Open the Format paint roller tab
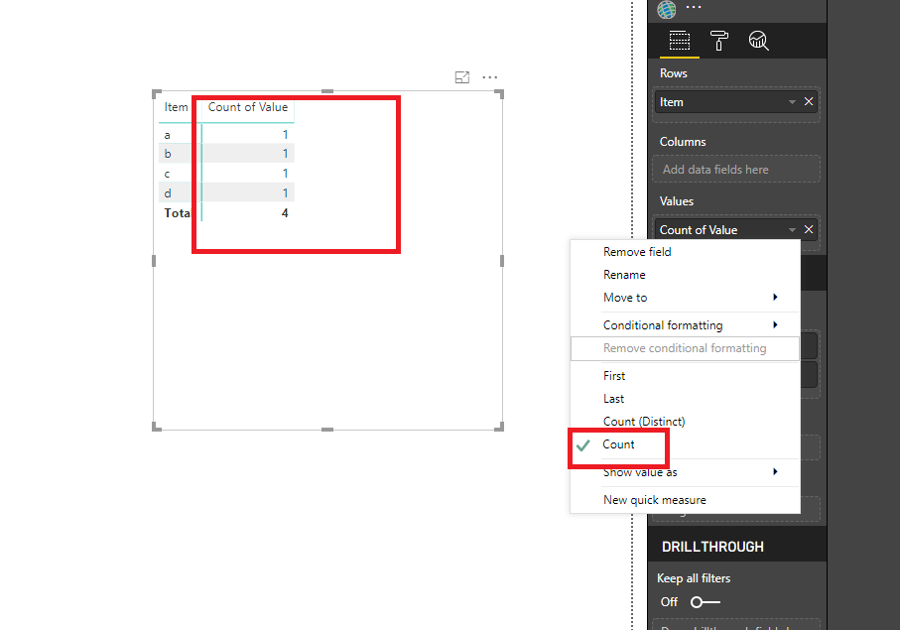Screen dimensions: 900x630 (718, 41)
